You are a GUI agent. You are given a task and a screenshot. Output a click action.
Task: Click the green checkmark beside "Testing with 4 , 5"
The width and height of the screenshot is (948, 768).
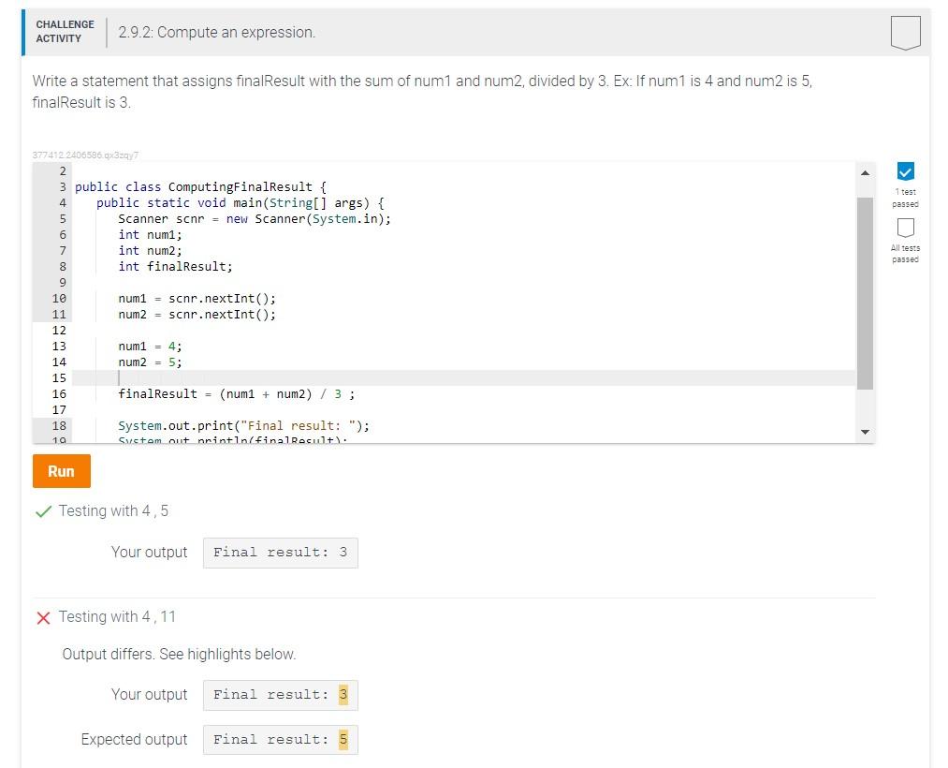(43, 510)
